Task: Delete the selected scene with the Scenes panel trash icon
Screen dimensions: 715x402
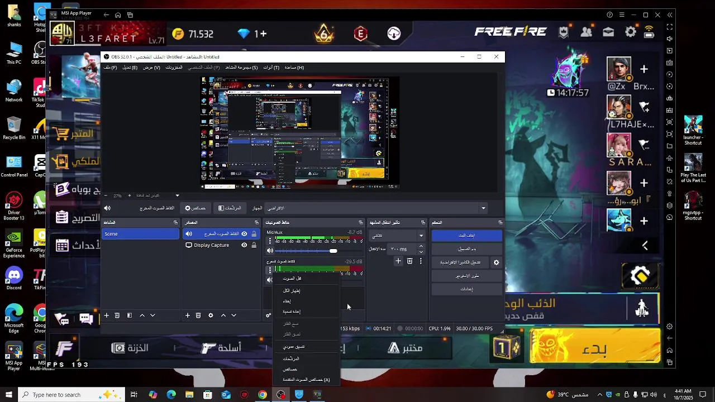Action: [117, 315]
